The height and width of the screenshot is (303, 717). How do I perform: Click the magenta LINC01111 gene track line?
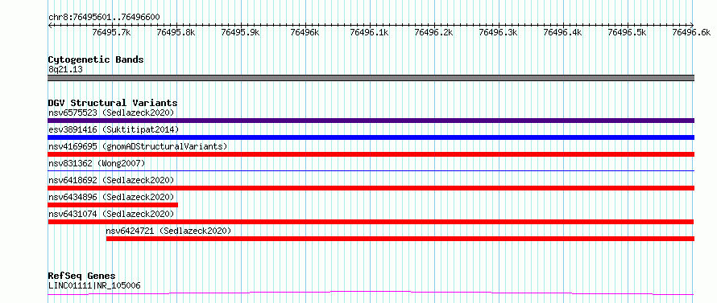coord(371,293)
